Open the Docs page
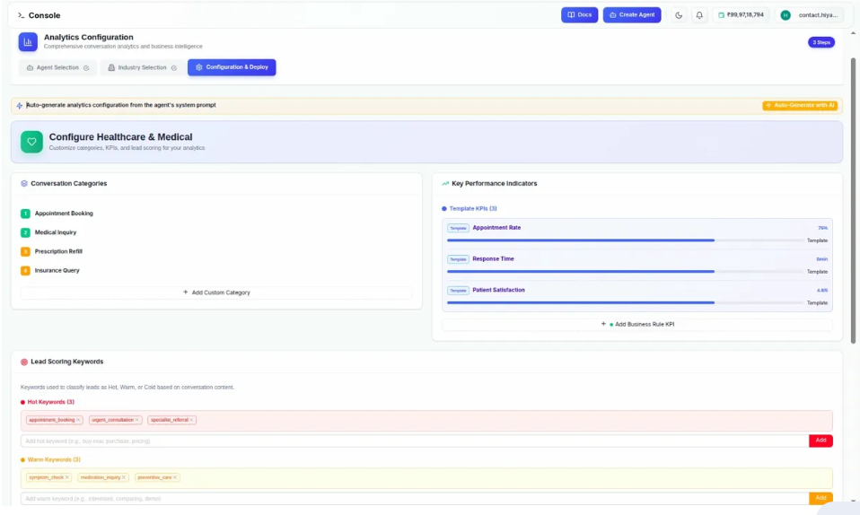Screen dimensions: 860x515 point(579,15)
